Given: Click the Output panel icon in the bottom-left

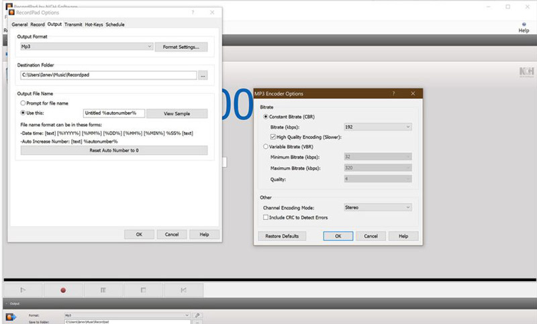Looking at the screenshot, I should 11,317.
